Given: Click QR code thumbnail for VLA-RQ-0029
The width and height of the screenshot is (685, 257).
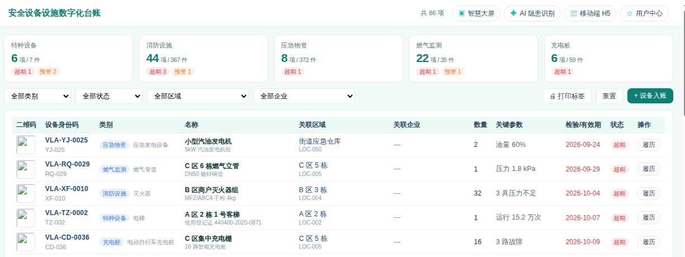Looking at the screenshot, I should coord(26,169).
